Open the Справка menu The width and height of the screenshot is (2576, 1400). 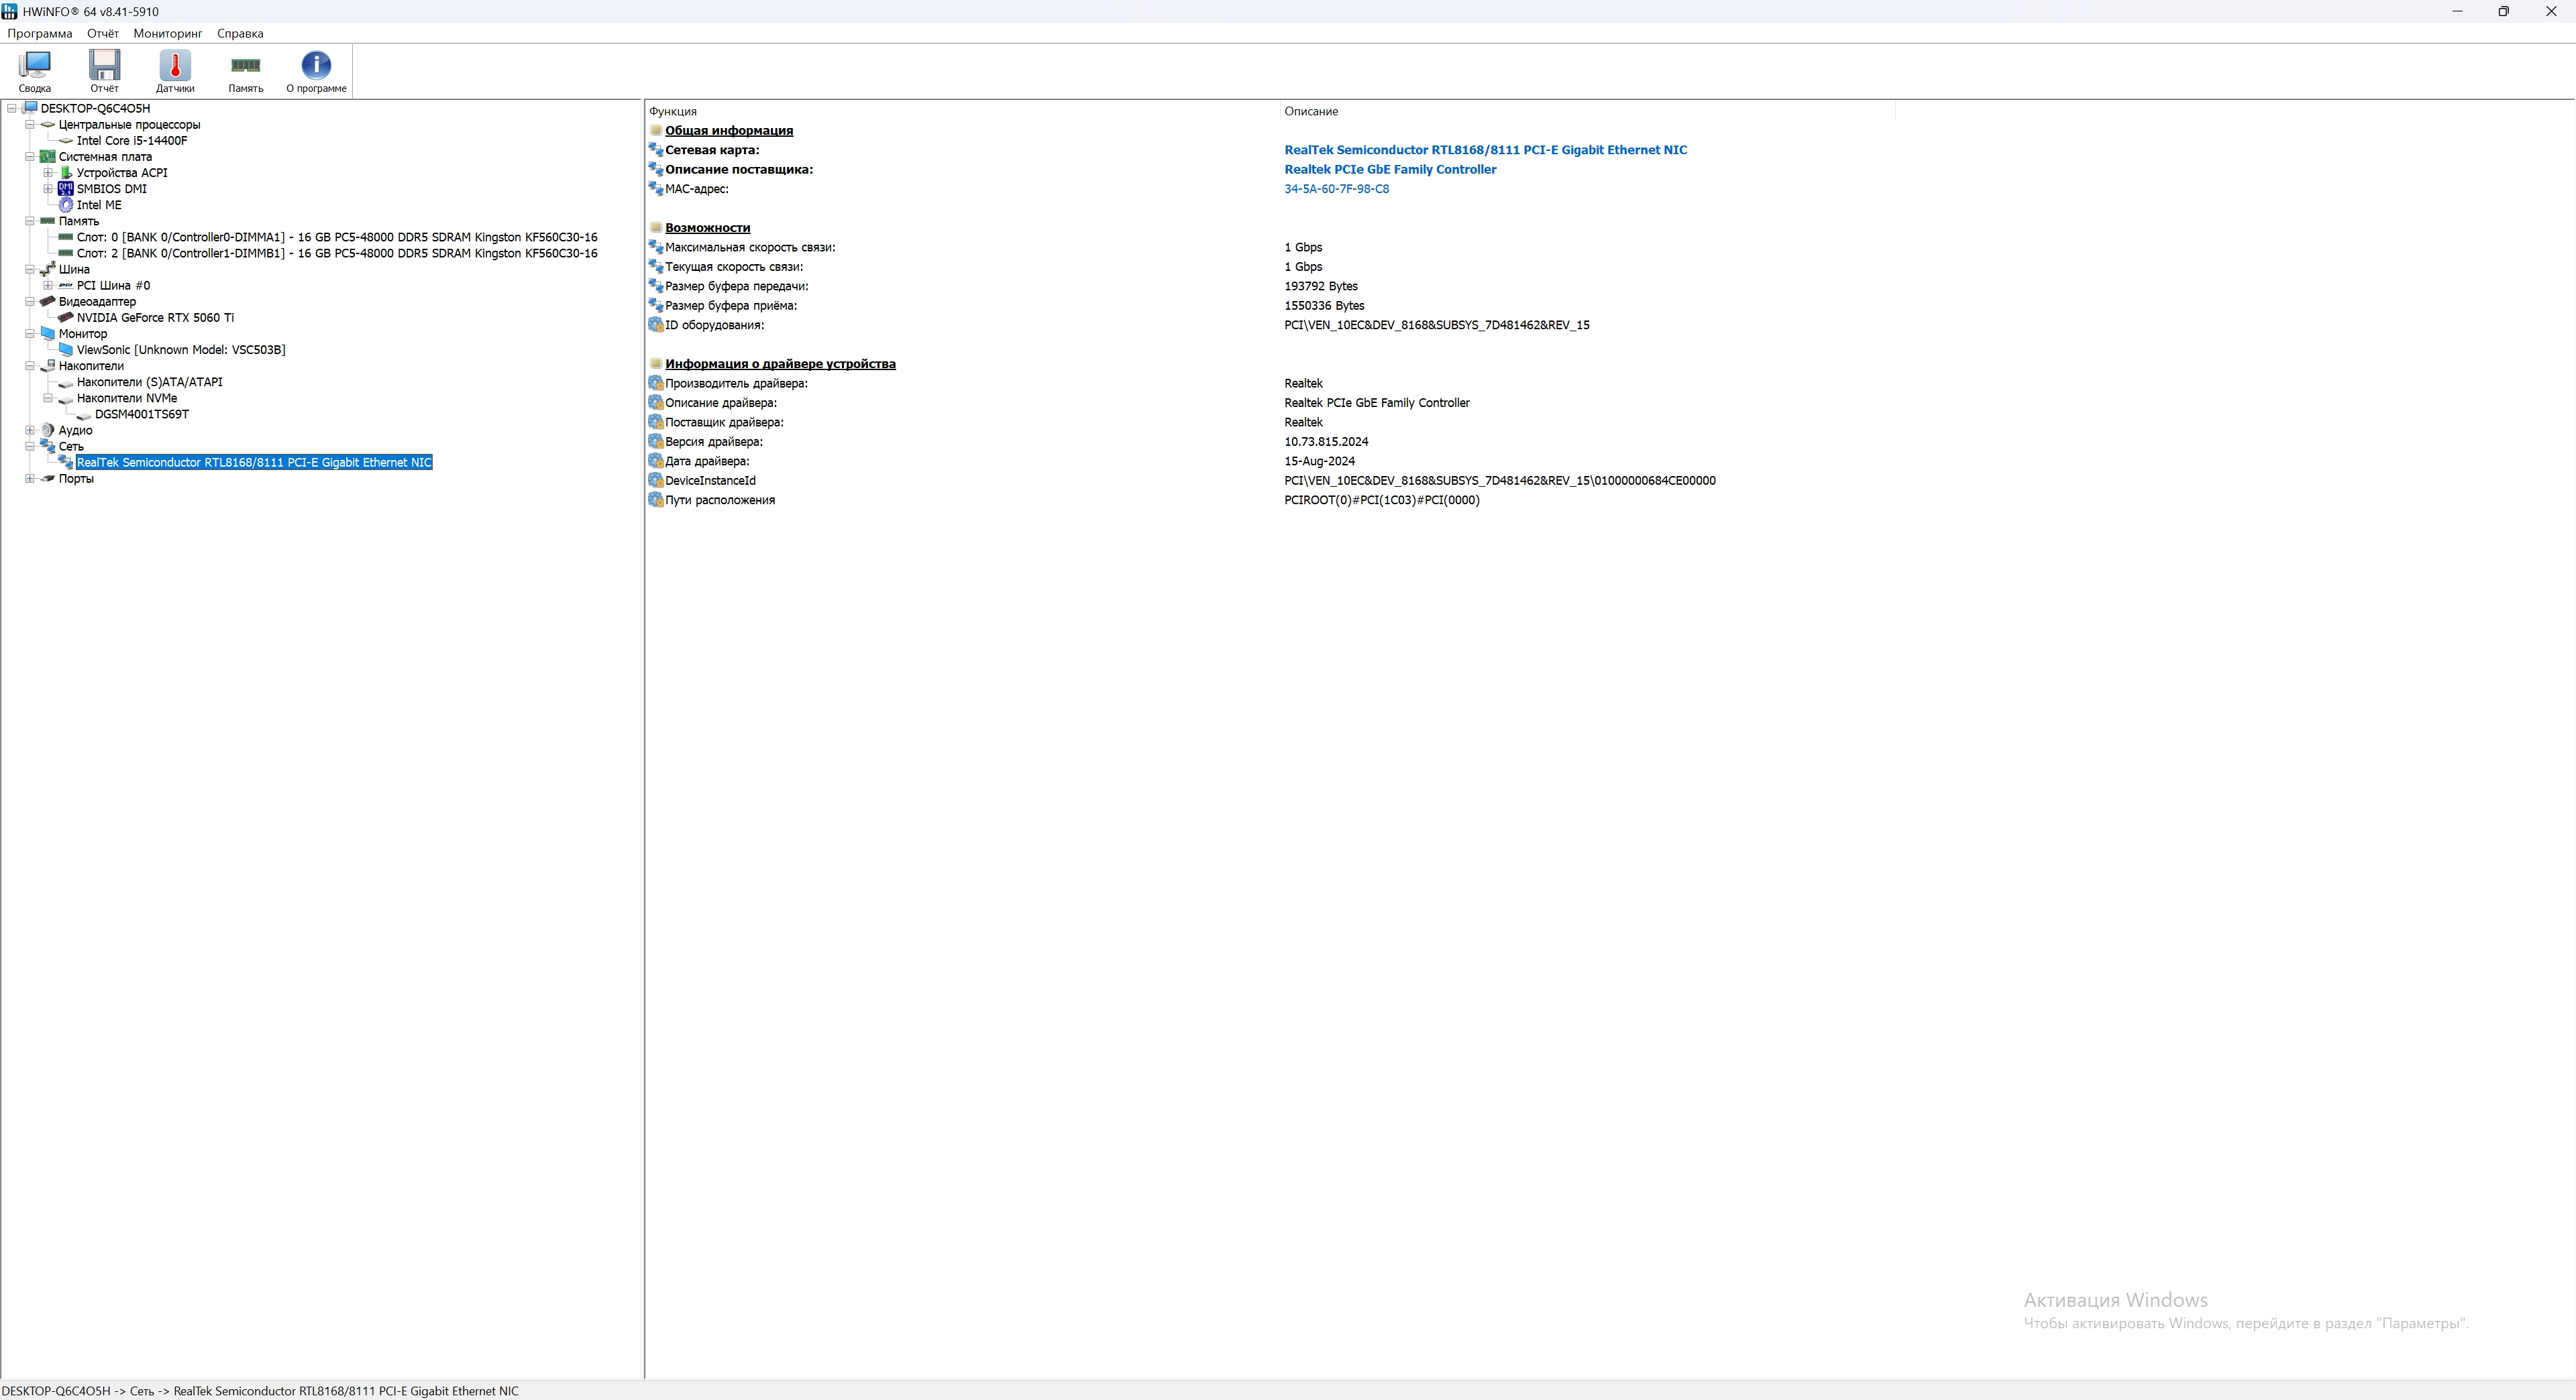(240, 33)
